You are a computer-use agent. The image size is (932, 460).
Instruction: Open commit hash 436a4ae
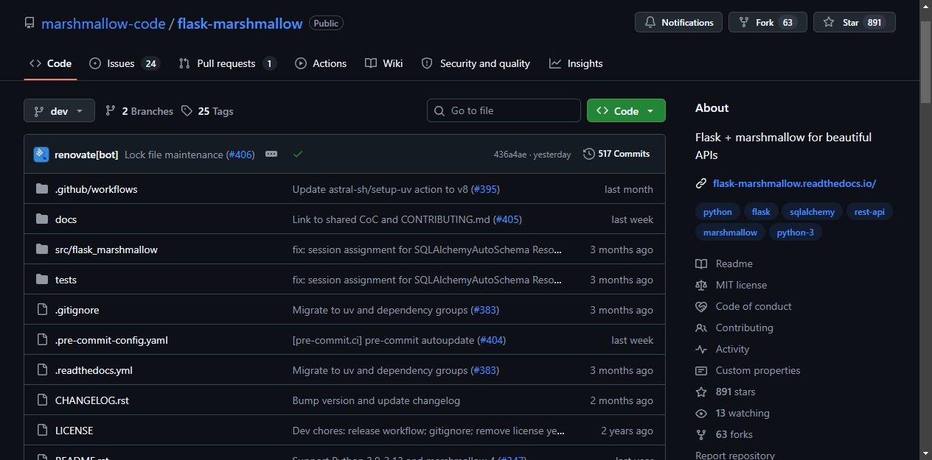[510, 155]
